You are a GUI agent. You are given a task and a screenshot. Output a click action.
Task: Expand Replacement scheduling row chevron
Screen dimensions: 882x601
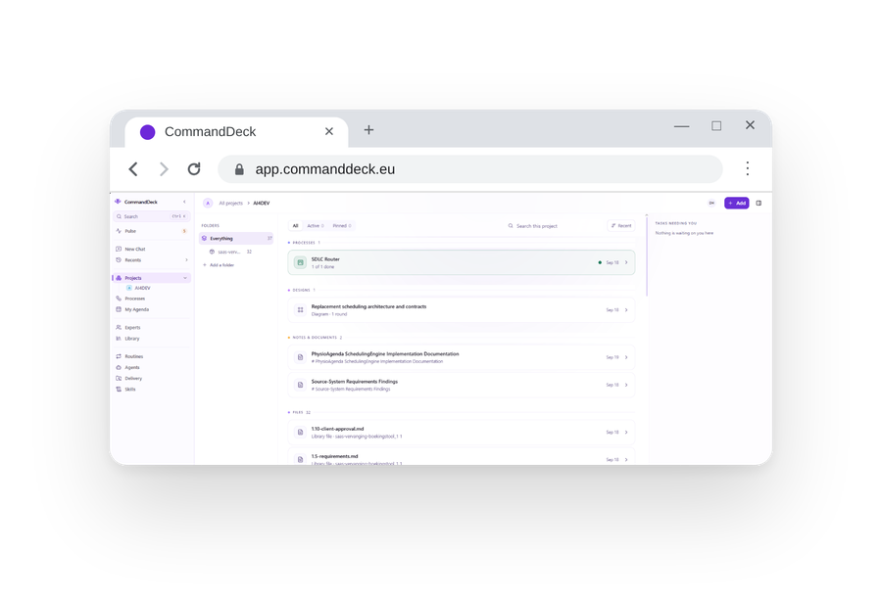click(x=626, y=310)
